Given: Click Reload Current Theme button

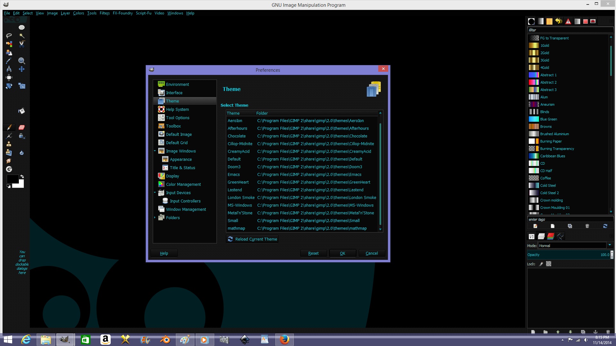Looking at the screenshot, I should [x=252, y=239].
